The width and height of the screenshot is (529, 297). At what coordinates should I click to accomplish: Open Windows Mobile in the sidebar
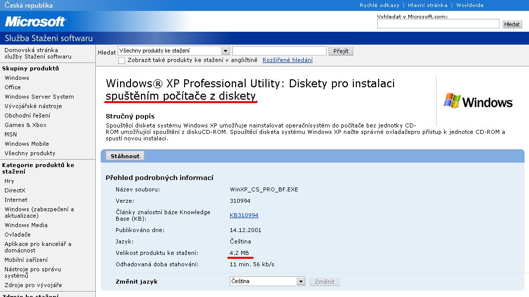(27, 144)
